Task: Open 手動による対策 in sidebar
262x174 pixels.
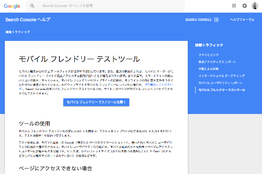Action: click(x=209, y=69)
